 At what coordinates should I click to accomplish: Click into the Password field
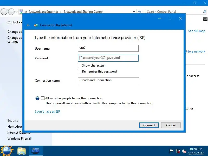[108, 58]
